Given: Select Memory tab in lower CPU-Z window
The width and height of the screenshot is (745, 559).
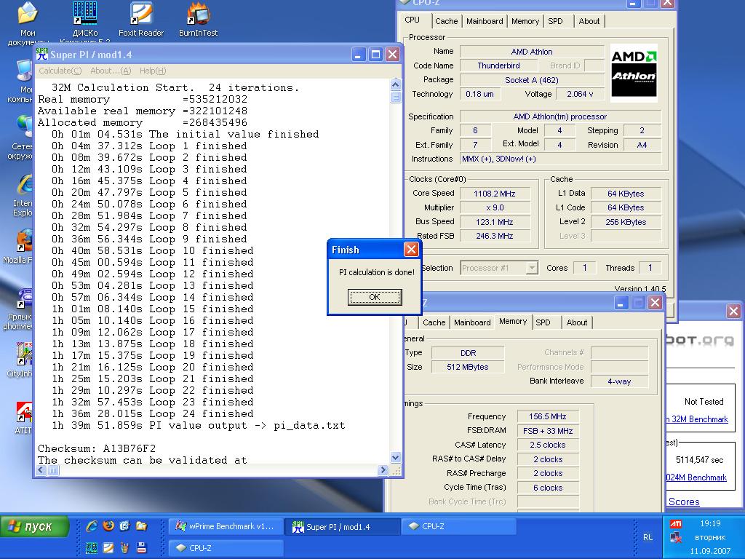Looking at the screenshot, I should tap(513, 321).
